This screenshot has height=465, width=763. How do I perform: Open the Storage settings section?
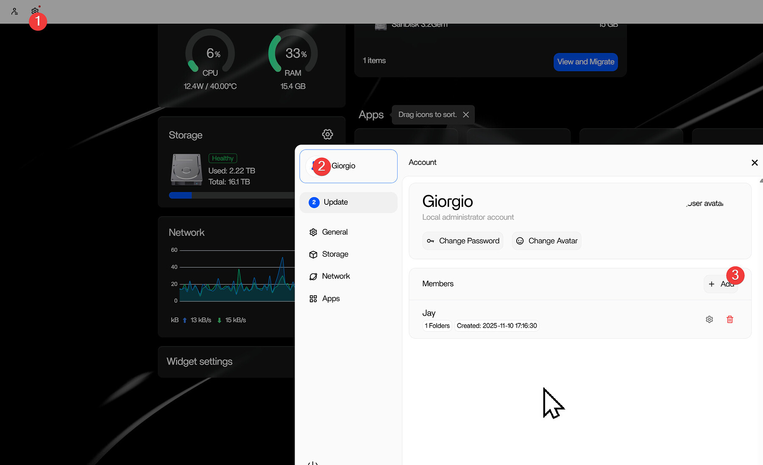[335, 254]
